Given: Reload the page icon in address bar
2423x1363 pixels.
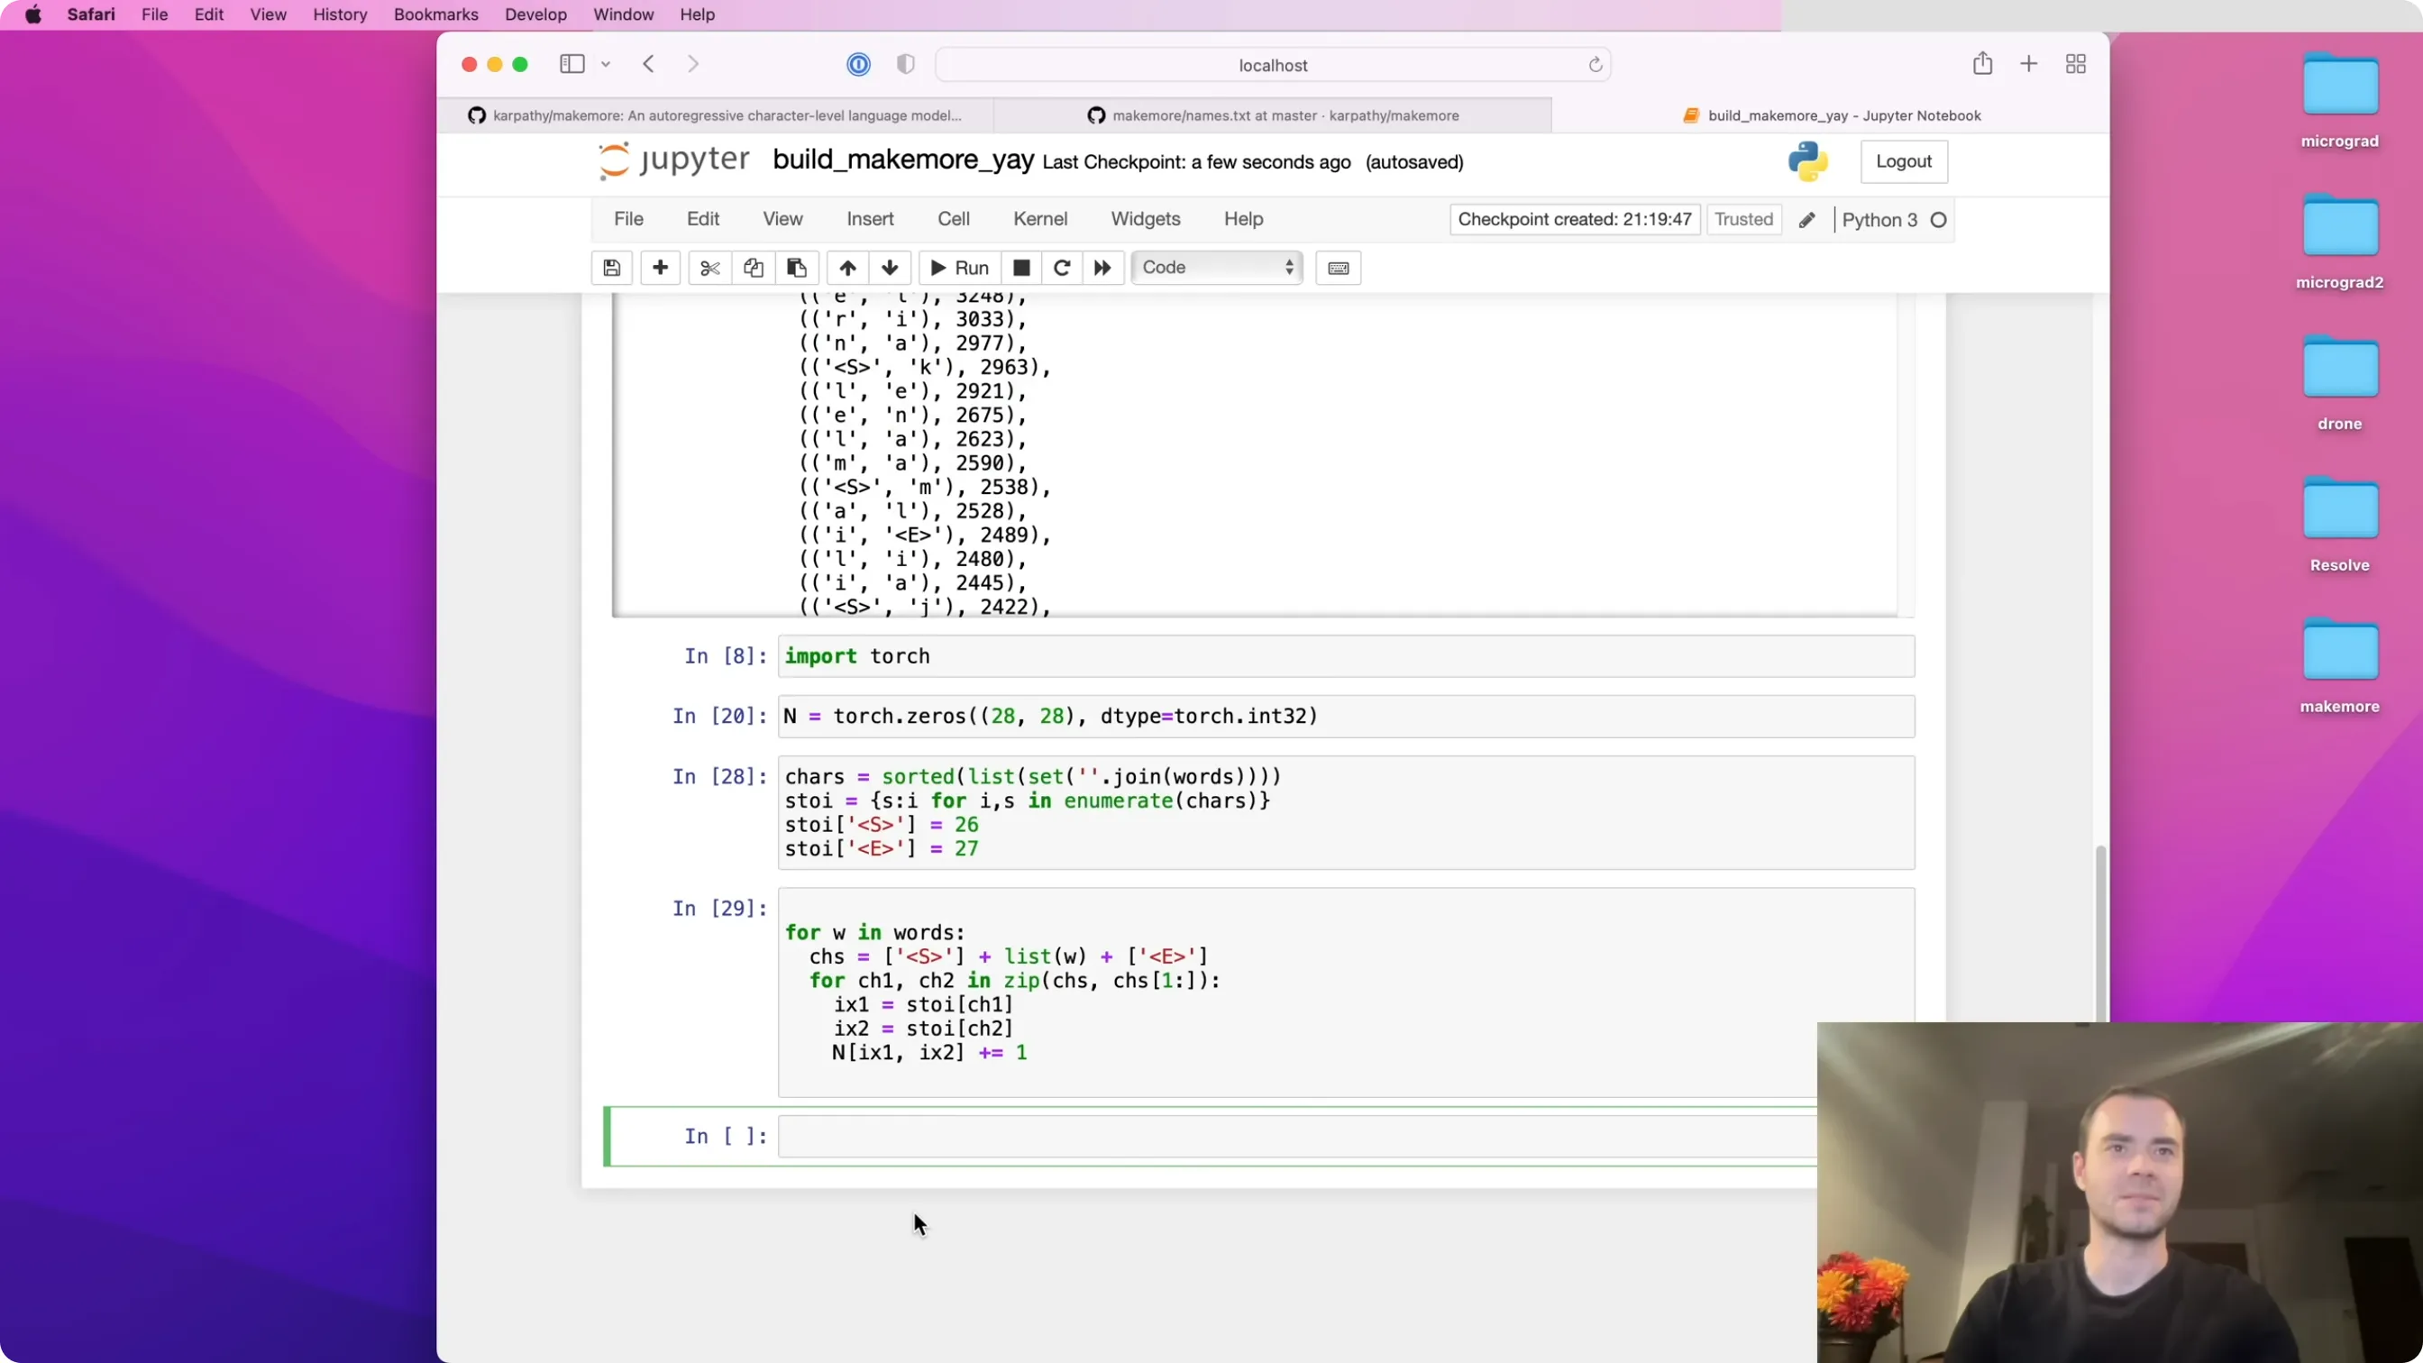Looking at the screenshot, I should 1596,65.
